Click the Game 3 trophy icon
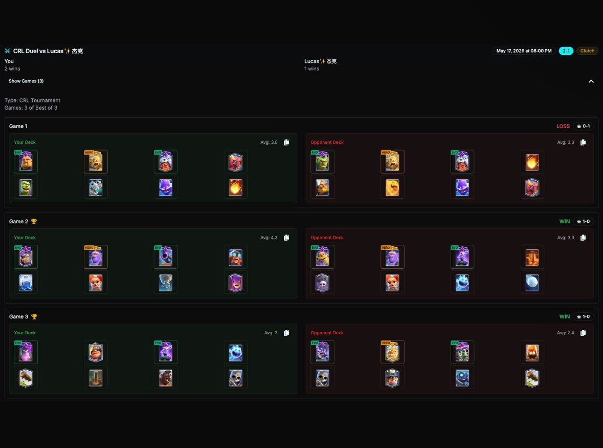603x448 pixels. [34, 316]
